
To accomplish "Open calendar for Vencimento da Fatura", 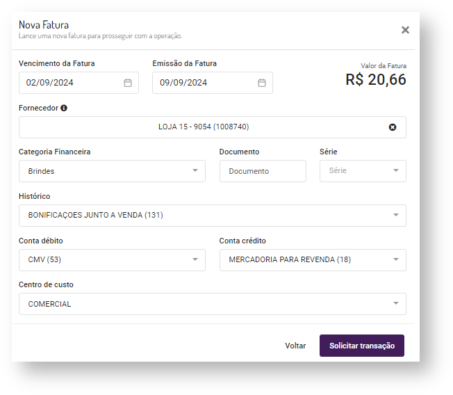I will pos(128,83).
